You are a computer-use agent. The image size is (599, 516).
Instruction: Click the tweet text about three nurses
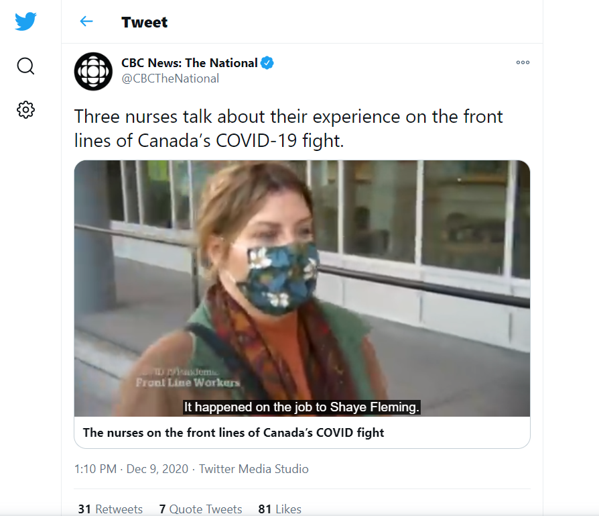click(289, 127)
